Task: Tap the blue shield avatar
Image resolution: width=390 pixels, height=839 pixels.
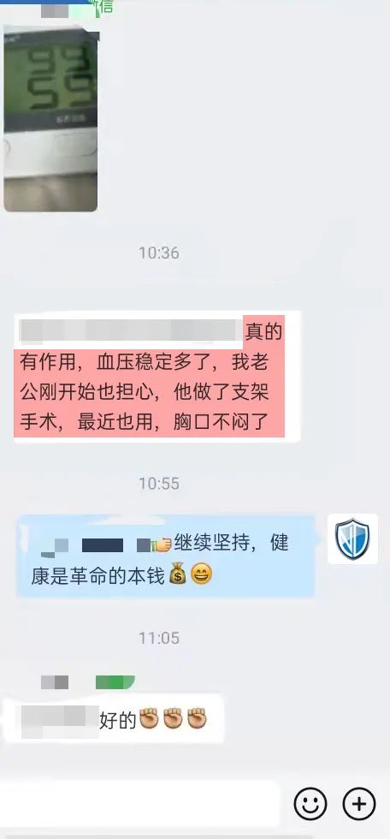Action: [352, 539]
